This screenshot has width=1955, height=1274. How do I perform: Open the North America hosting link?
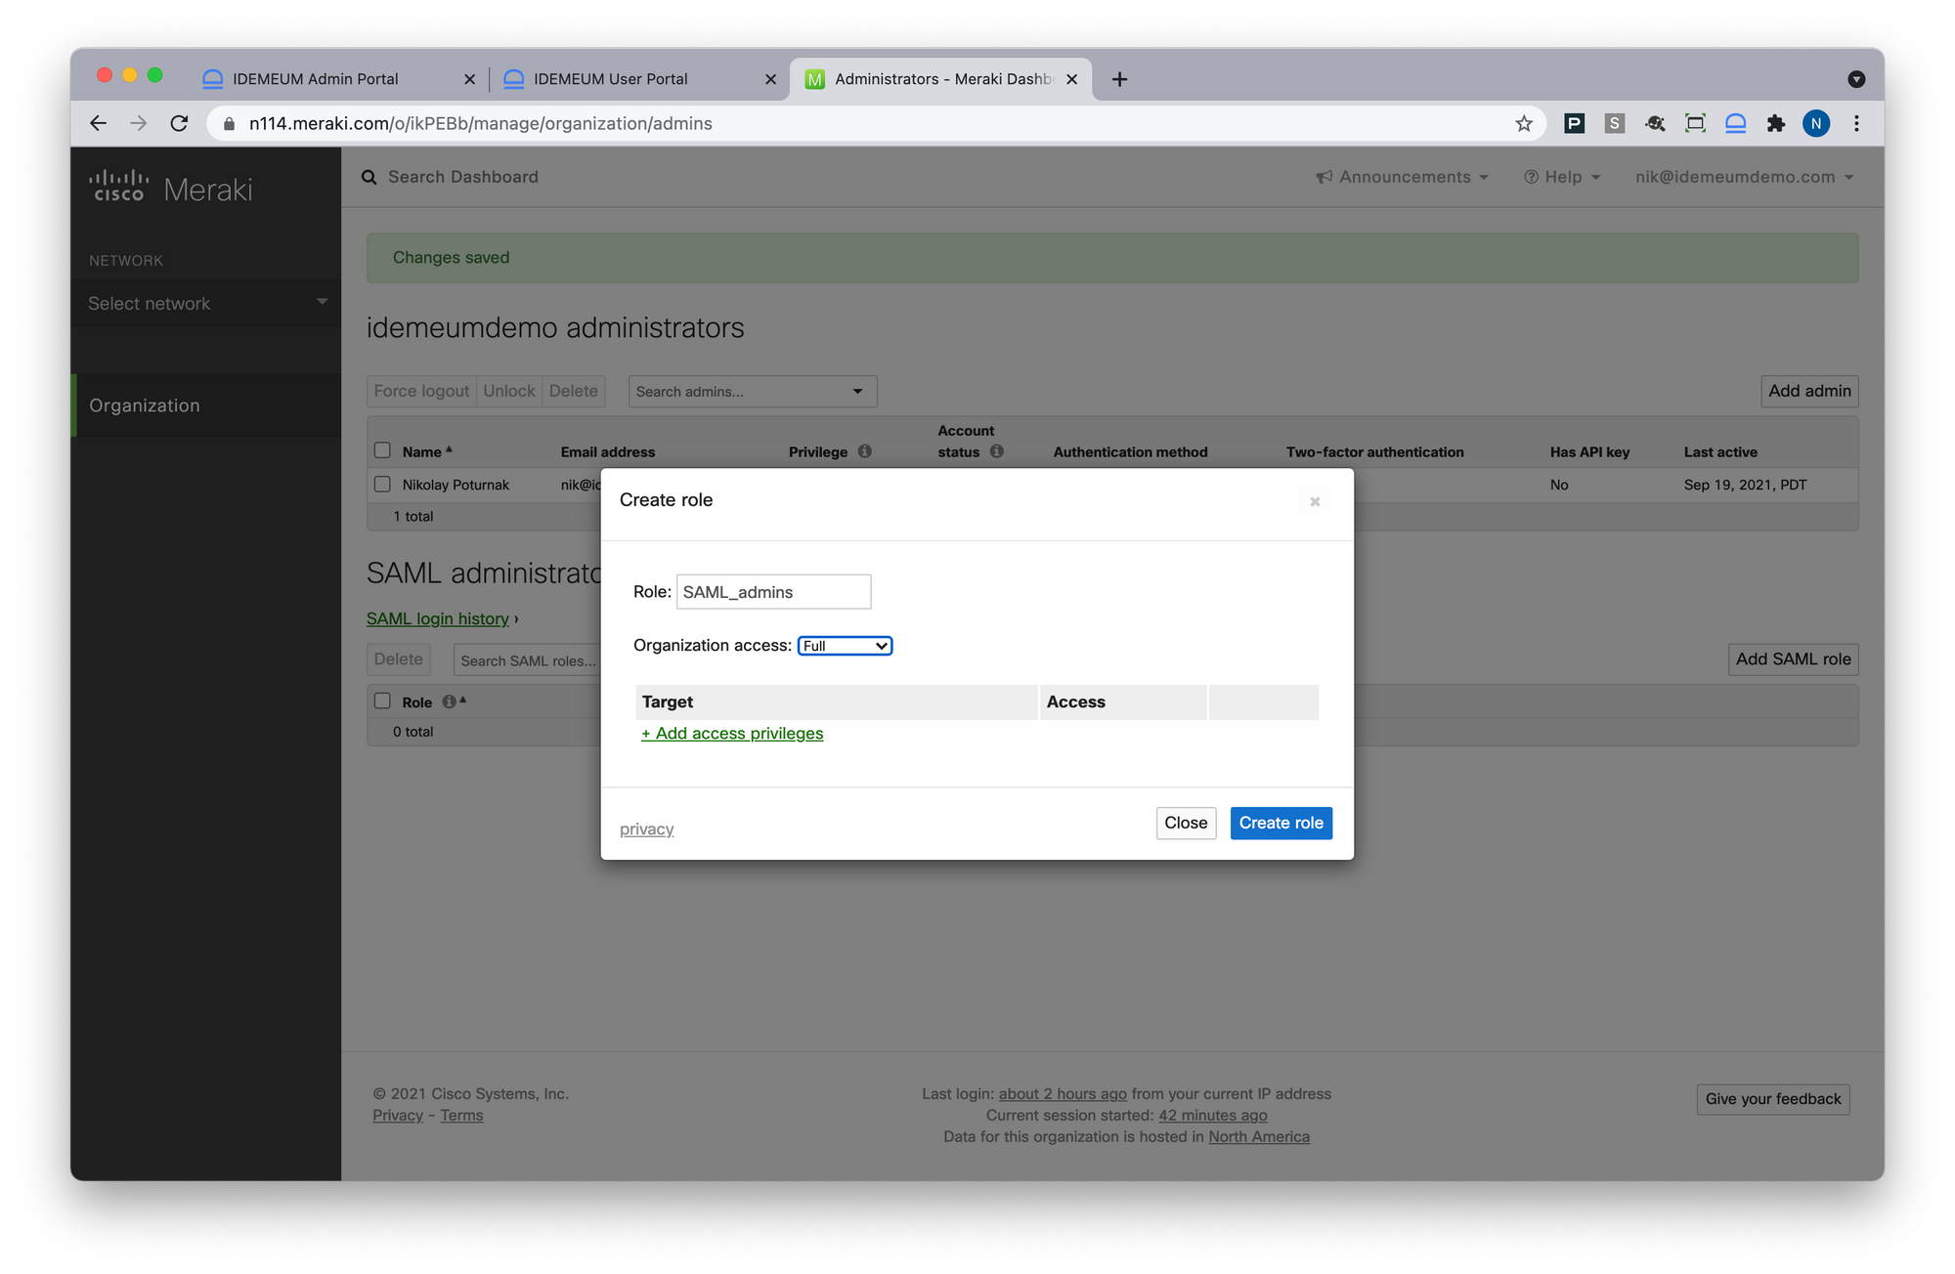[1259, 1136]
